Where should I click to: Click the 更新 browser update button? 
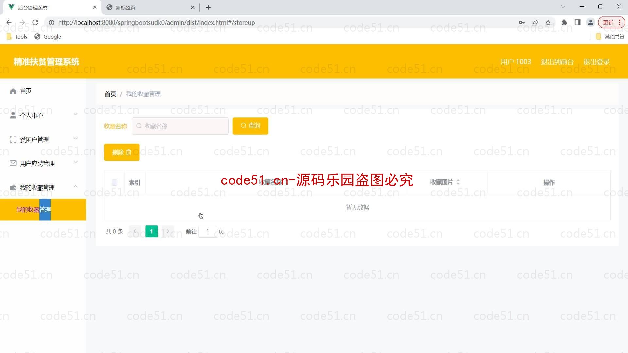click(x=611, y=23)
